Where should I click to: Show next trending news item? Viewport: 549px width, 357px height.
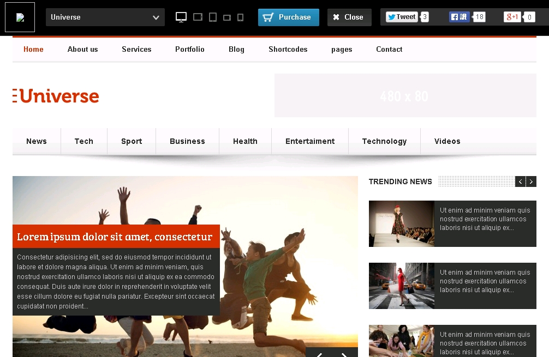531,181
